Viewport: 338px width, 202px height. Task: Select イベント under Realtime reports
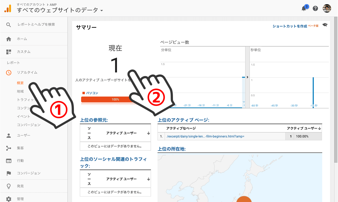click(24, 117)
